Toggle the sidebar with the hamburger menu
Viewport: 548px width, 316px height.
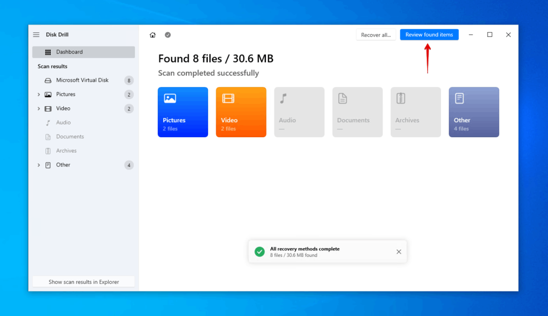pyautogui.click(x=36, y=34)
